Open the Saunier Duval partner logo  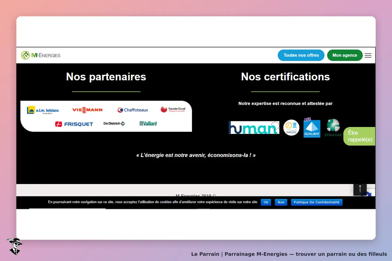click(173, 110)
